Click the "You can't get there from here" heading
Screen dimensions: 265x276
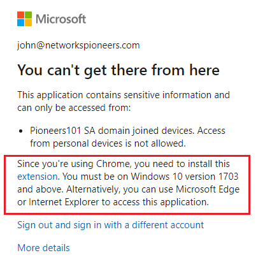[118, 70]
